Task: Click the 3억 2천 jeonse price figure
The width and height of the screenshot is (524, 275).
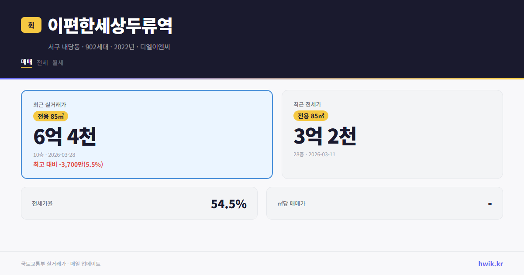Action: click(x=325, y=137)
